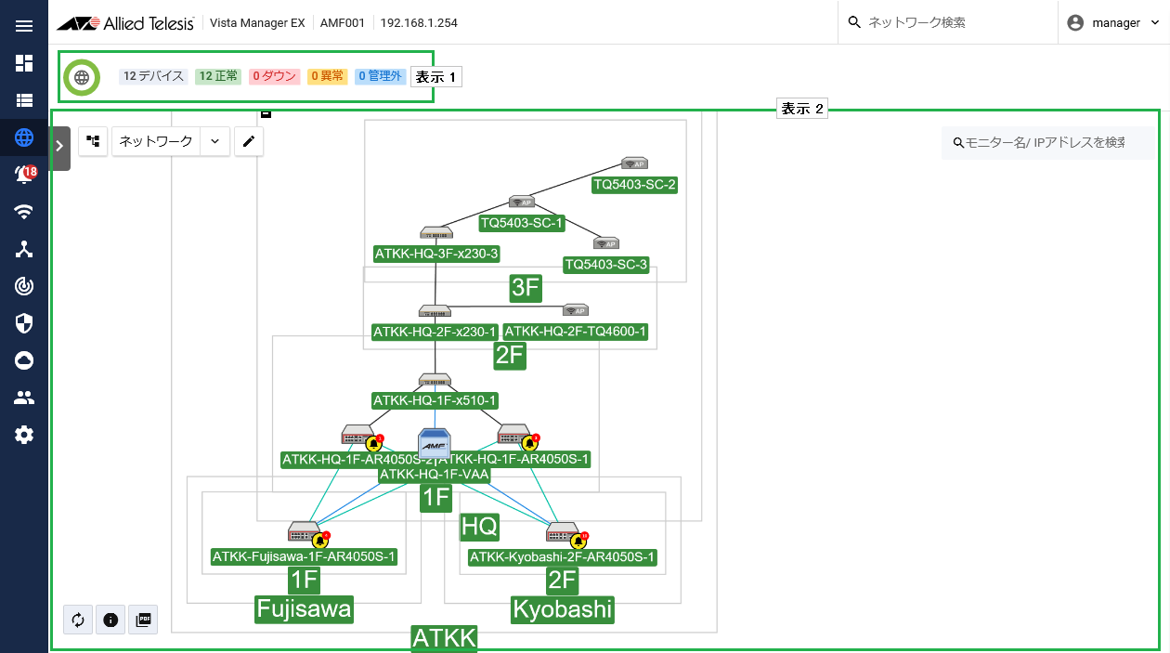Open the wireless Wi-Fi icon in the sidebar
This screenshot has height=653, width=1170.
pos(24,212)
